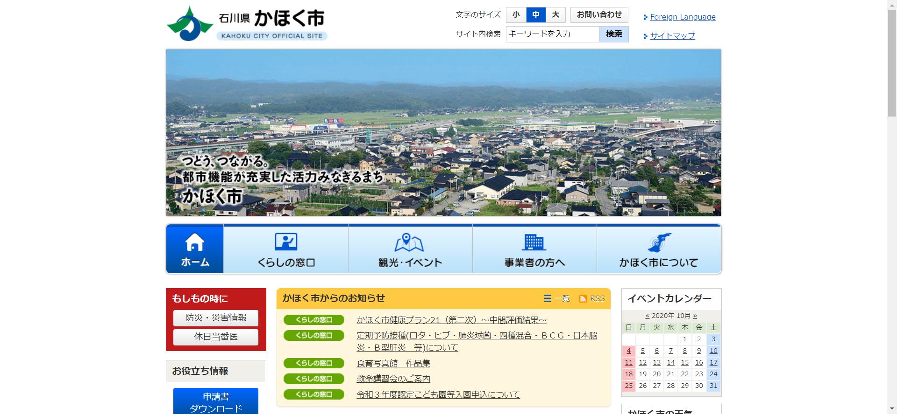Open 食育写真館 作品集 link
Viewport: 897px width, 414px height.
(x=393, y=364)
